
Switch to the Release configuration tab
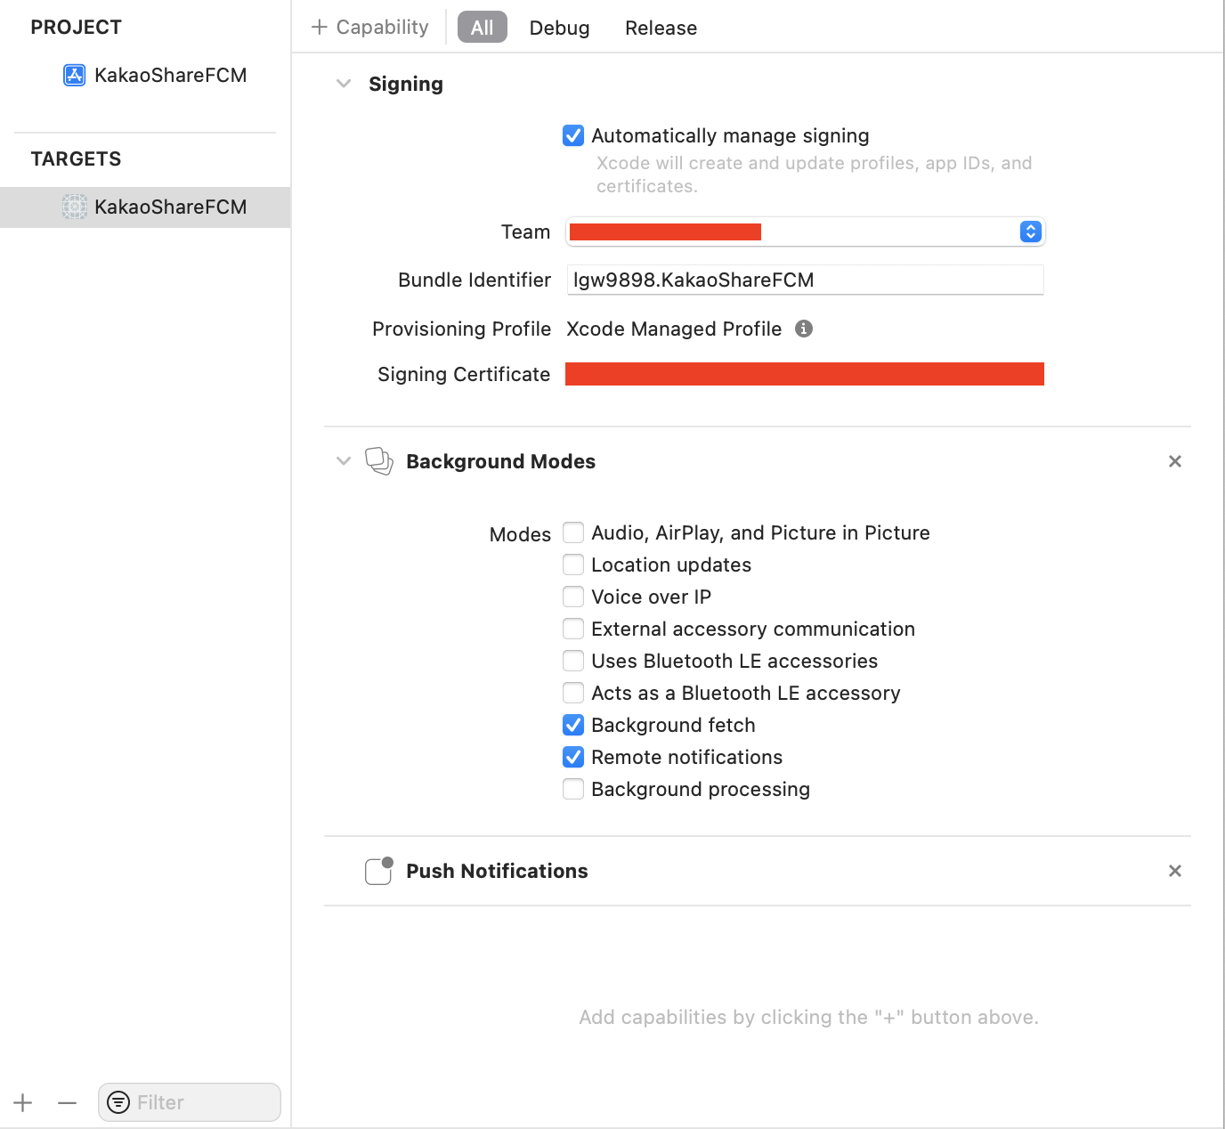tap(661, 28)
